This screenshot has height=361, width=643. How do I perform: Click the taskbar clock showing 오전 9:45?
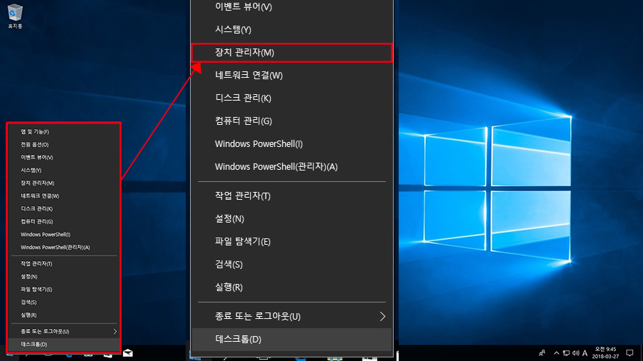[x=605, y=353]
